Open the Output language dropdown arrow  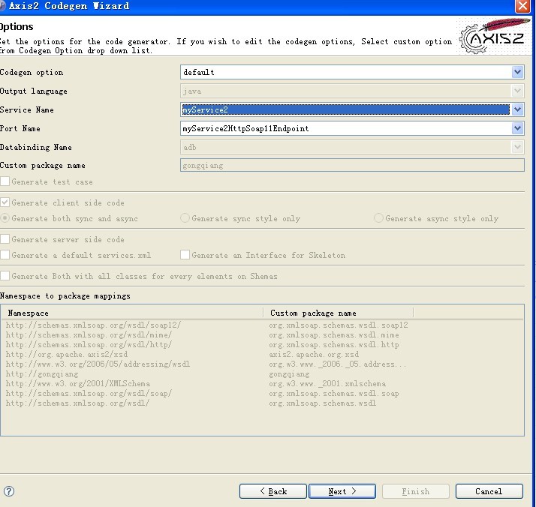pos(517,91)
